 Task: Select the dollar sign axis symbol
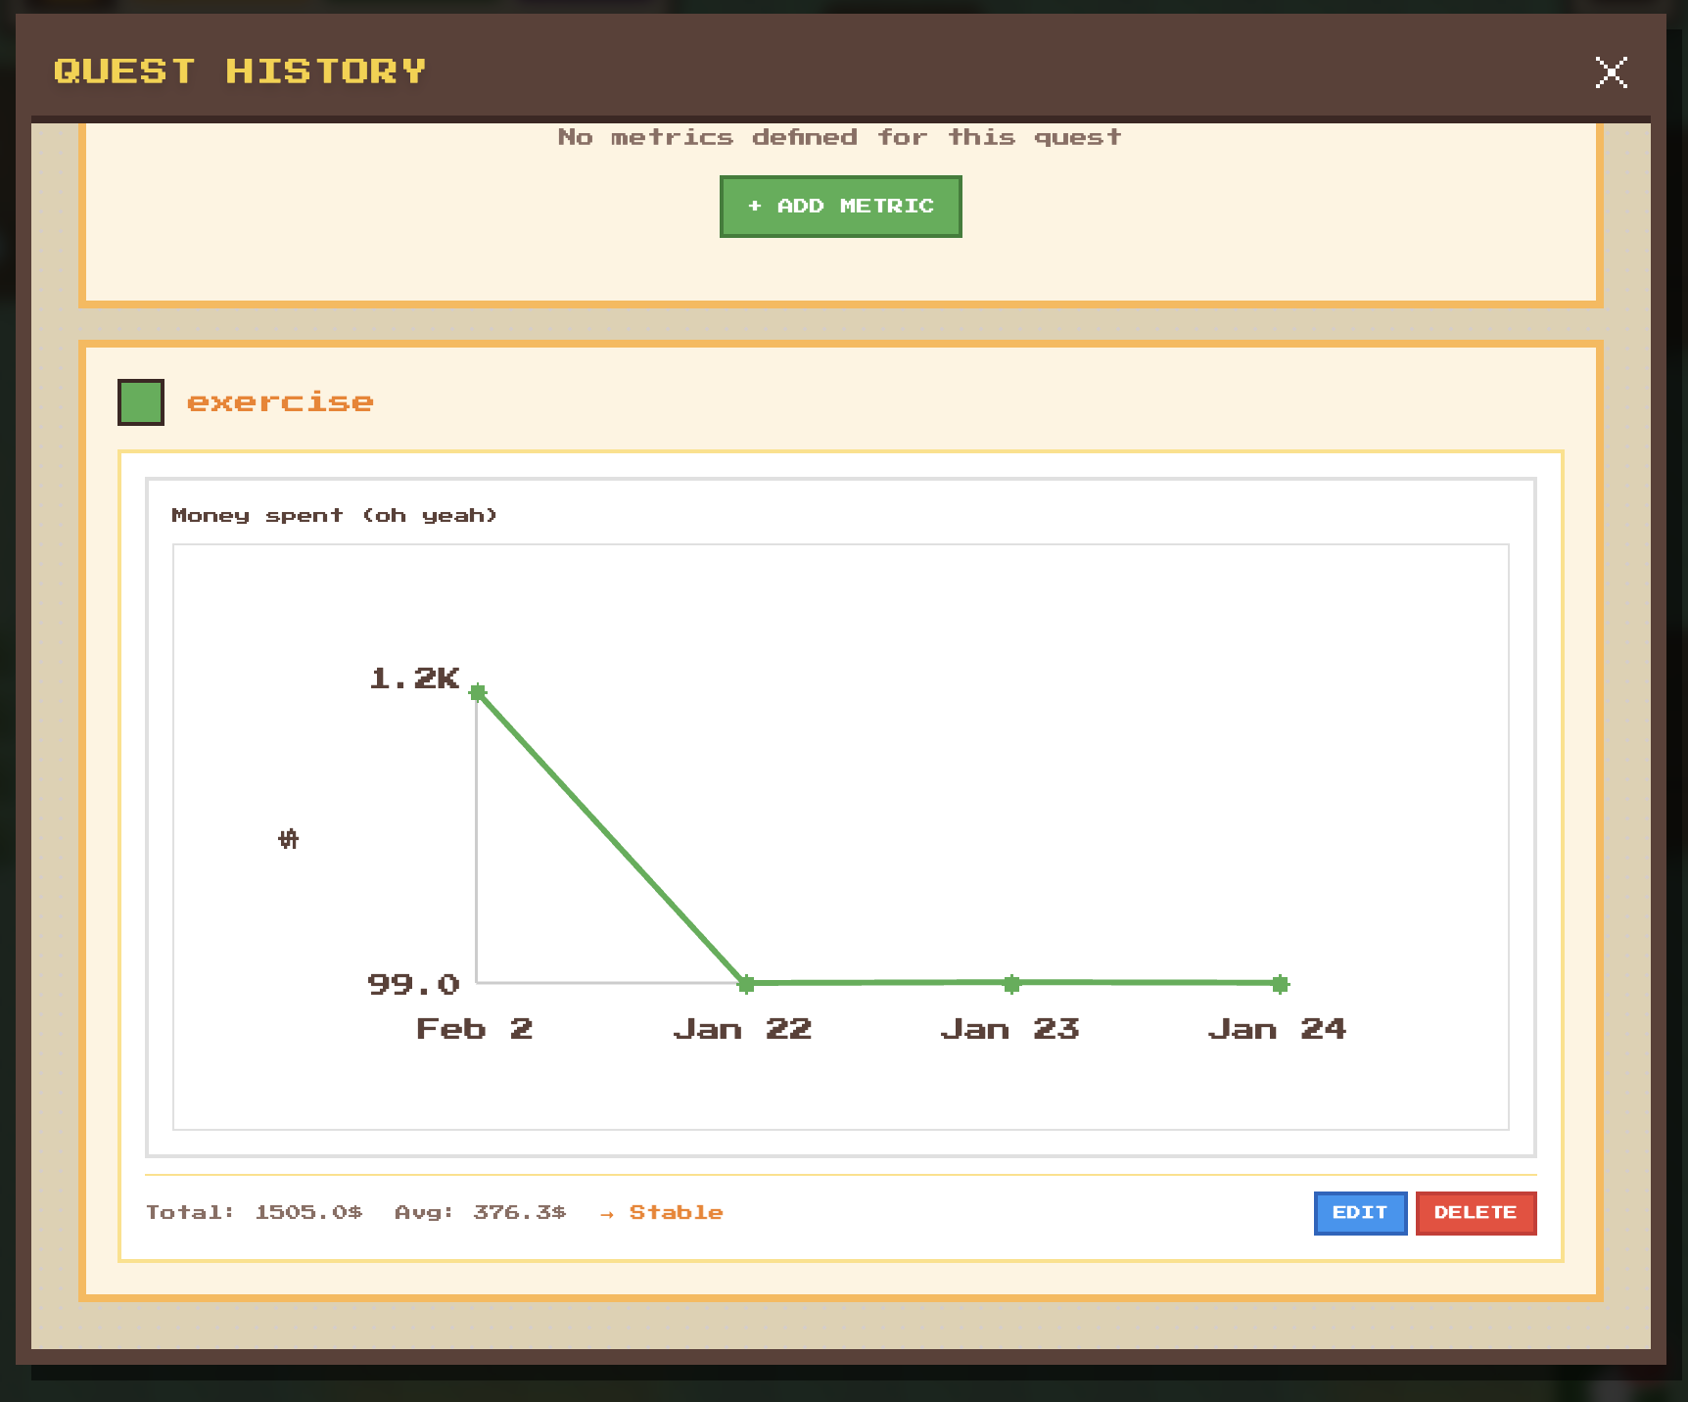[288, 838]
